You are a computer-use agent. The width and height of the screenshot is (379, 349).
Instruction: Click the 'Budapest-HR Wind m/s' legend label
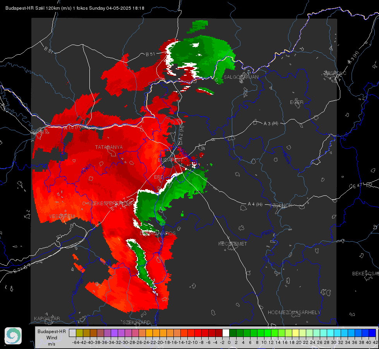(x=51, y=338)
